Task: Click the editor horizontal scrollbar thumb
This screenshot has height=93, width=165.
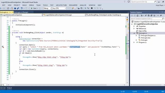Action: 61,85
